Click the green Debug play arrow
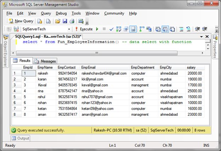Viewport: 221px width, 151px height. pos(97,29)
